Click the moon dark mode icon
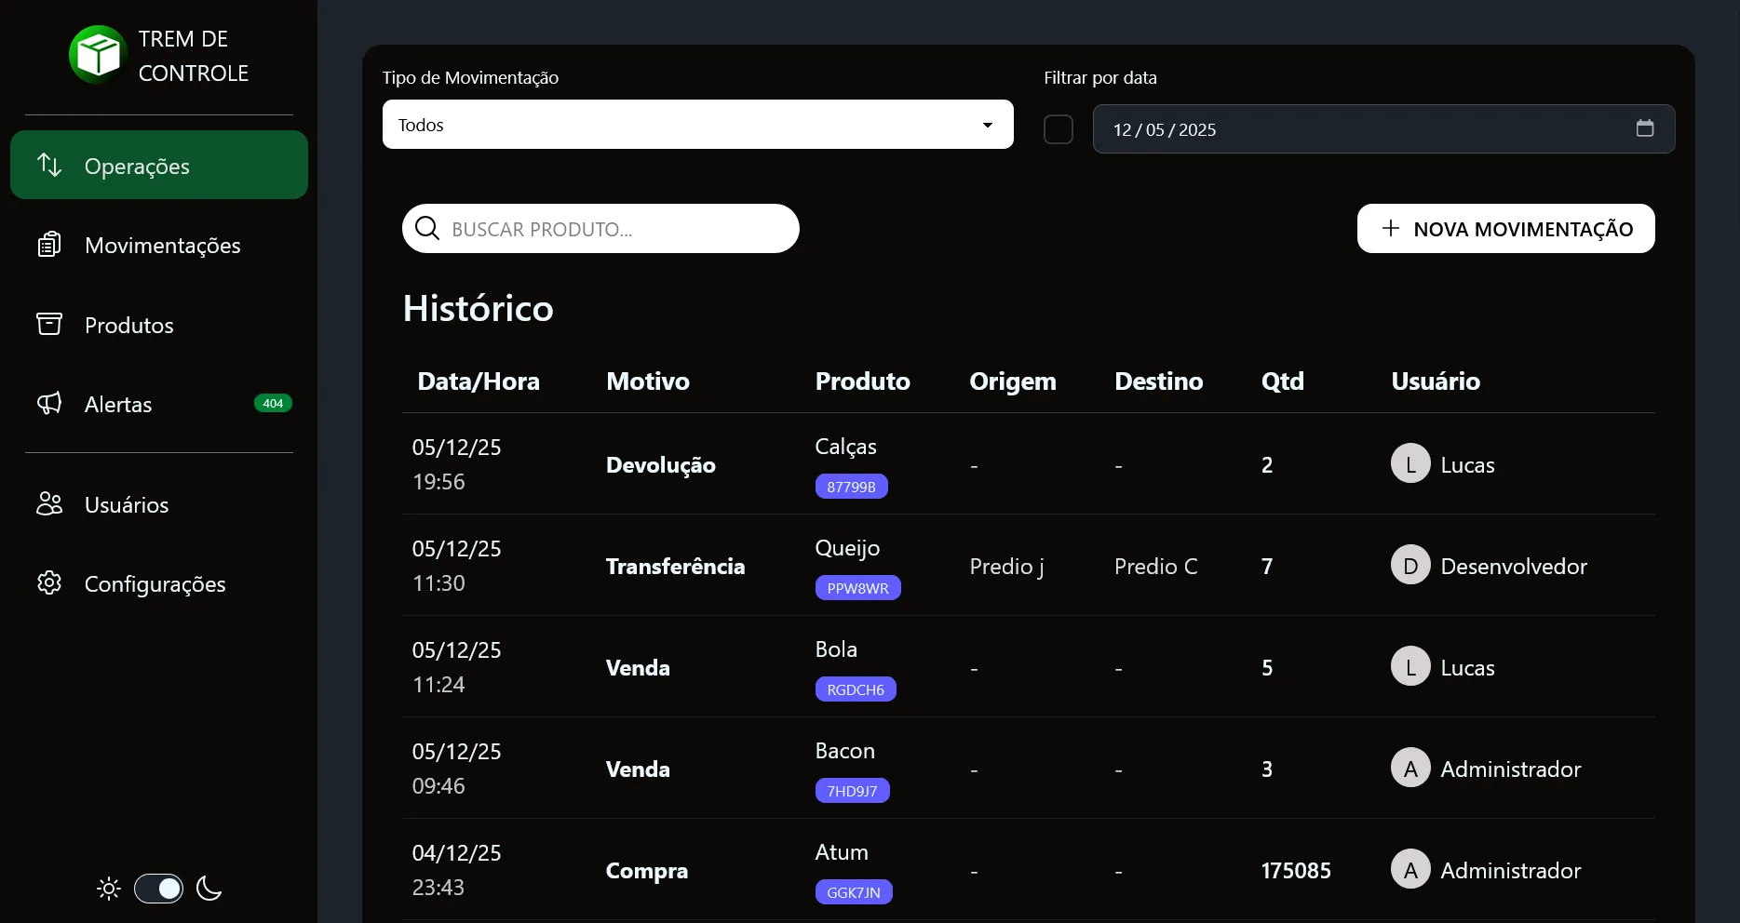Viewport: 1740px width, 923px height. click(x=209, y=889)
